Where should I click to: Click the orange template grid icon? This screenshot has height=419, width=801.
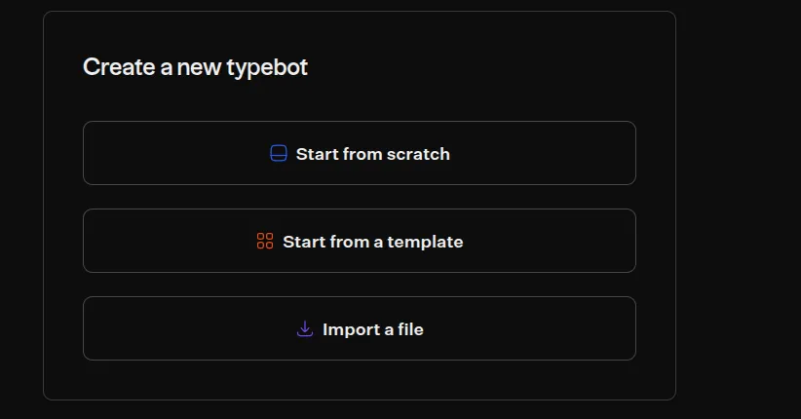265,242
